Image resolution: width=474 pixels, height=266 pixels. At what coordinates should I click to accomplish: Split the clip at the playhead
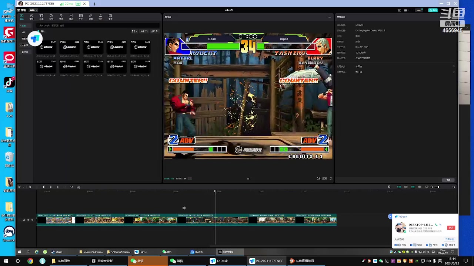tap(44, 187)
